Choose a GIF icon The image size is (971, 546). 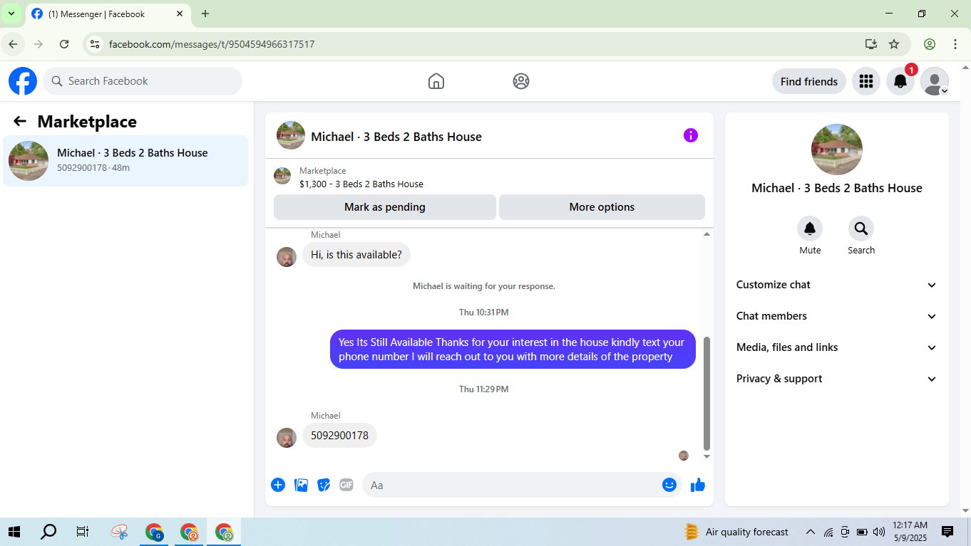(x=346, y=485)
